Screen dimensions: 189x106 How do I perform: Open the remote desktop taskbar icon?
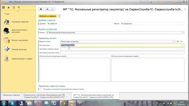(x=81, y=103)
